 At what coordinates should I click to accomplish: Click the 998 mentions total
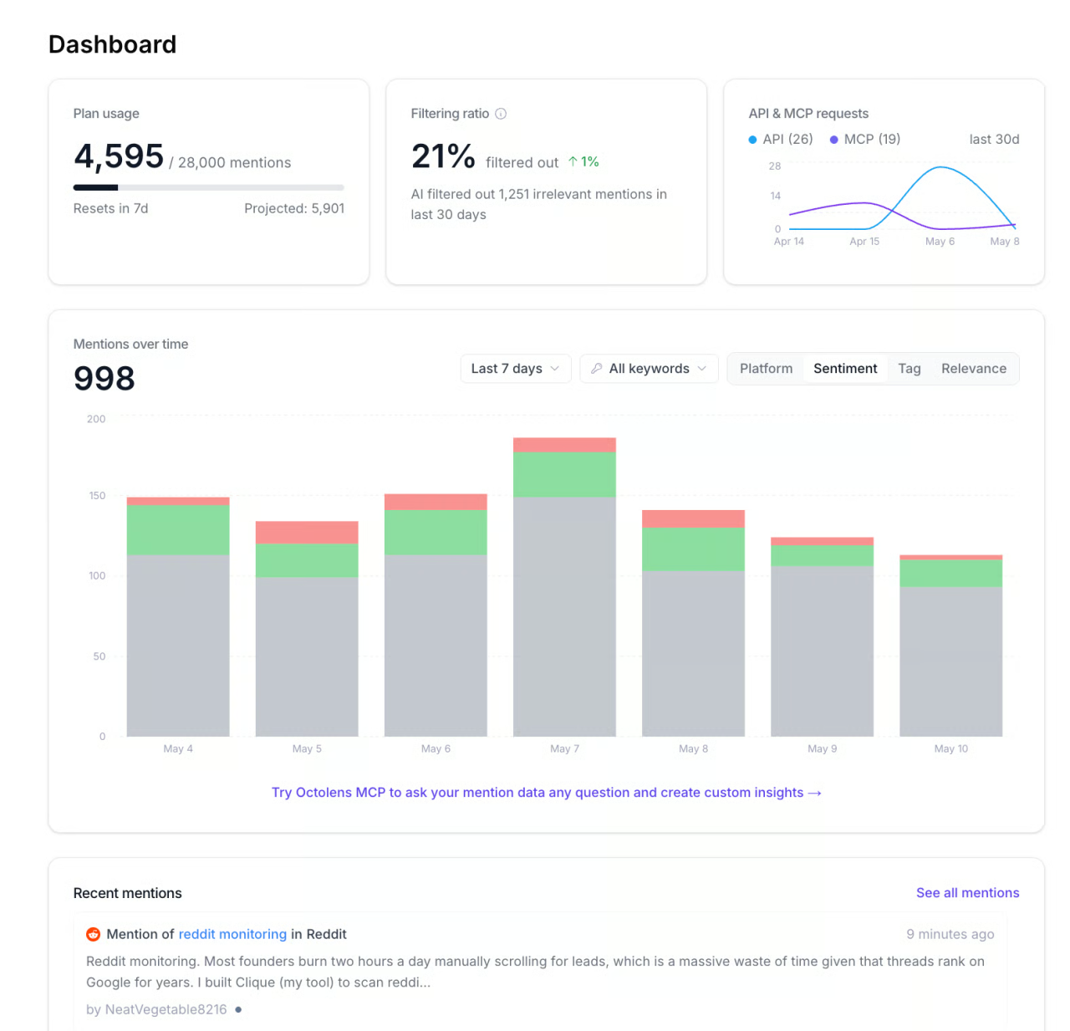click(x=104, y=378)
